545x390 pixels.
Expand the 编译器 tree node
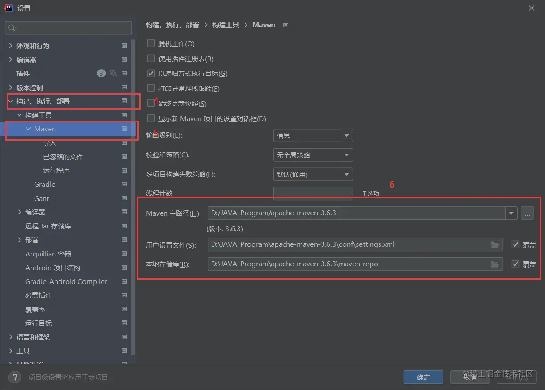[20, 212]
